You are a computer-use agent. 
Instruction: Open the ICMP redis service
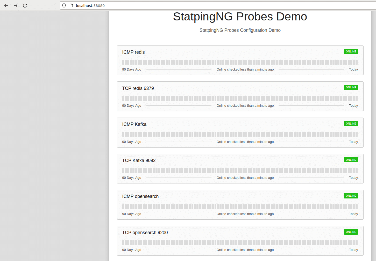pyautogui.click(x=133, y=52)
